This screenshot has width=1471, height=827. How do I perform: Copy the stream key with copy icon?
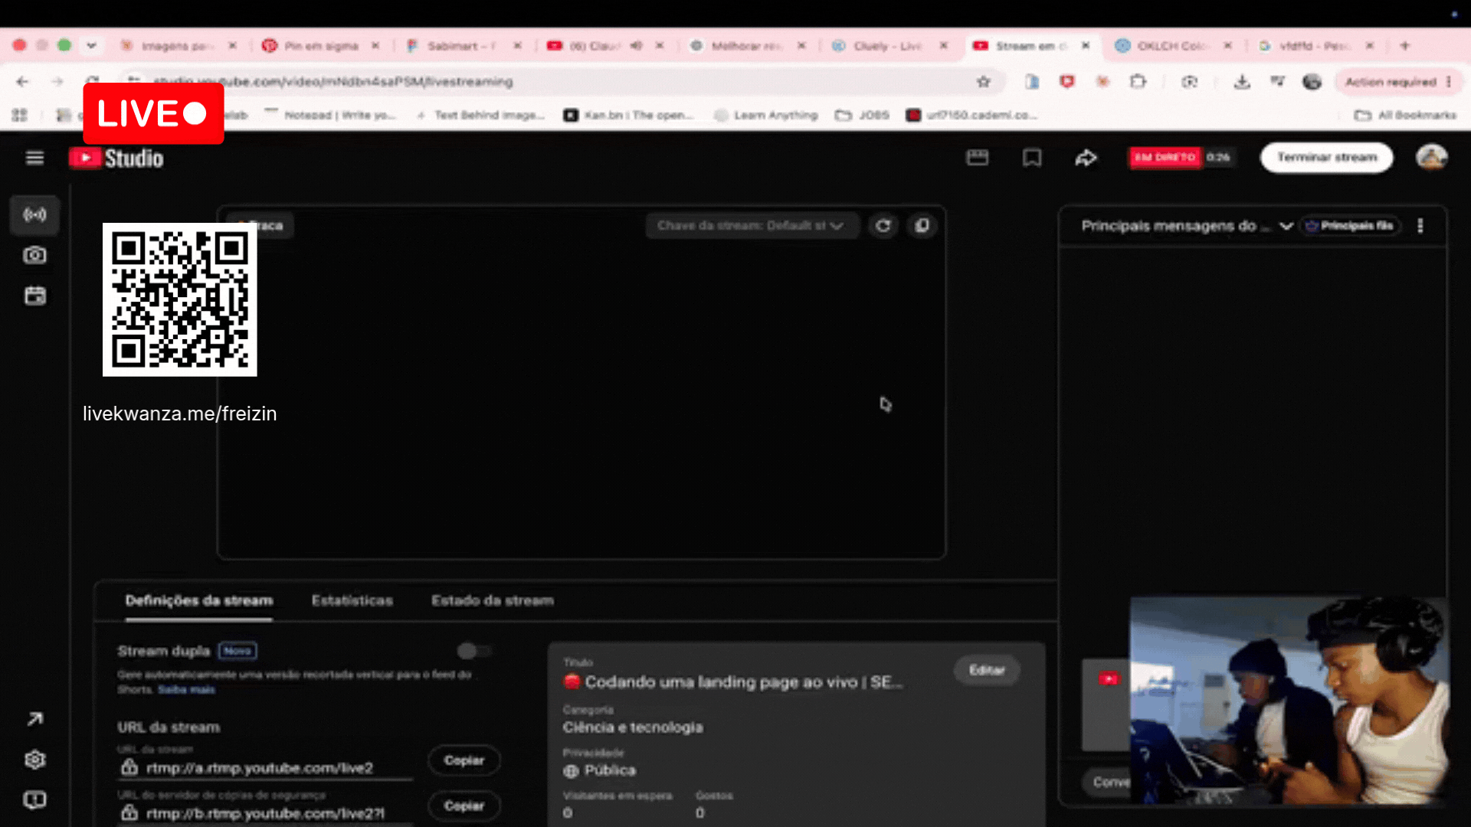(x=922, y=226)
